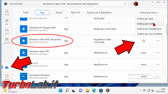Open Estensioni di immagine HEIF entry
Image resolution: width=168 pixels, height=94 pixels.
click(42, 28)
